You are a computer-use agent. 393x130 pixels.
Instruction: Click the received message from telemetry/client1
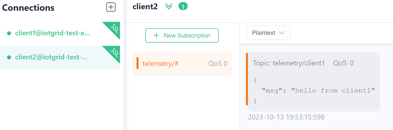click(314, 82)
